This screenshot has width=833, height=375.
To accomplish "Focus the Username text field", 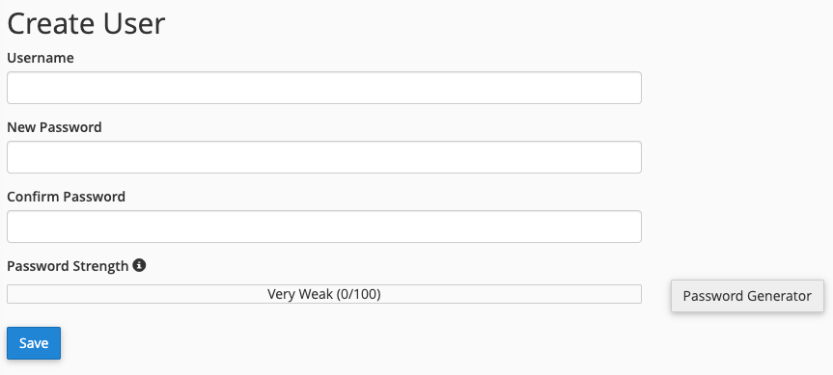I will coord(324,88).
